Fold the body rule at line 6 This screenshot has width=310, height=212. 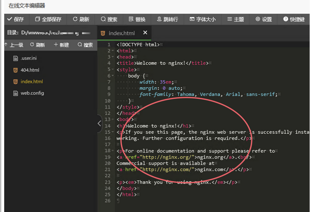pyautogui.click(x=113, y=75)
